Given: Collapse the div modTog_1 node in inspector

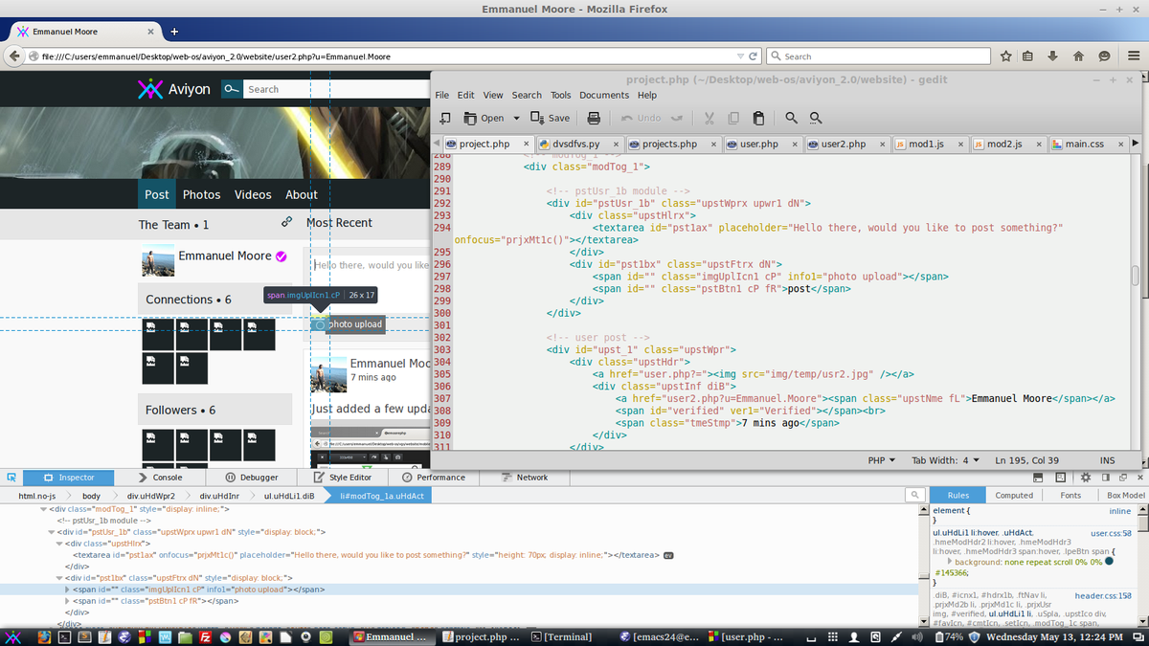Looking at the screenshot, I should (x=44, y=509).
